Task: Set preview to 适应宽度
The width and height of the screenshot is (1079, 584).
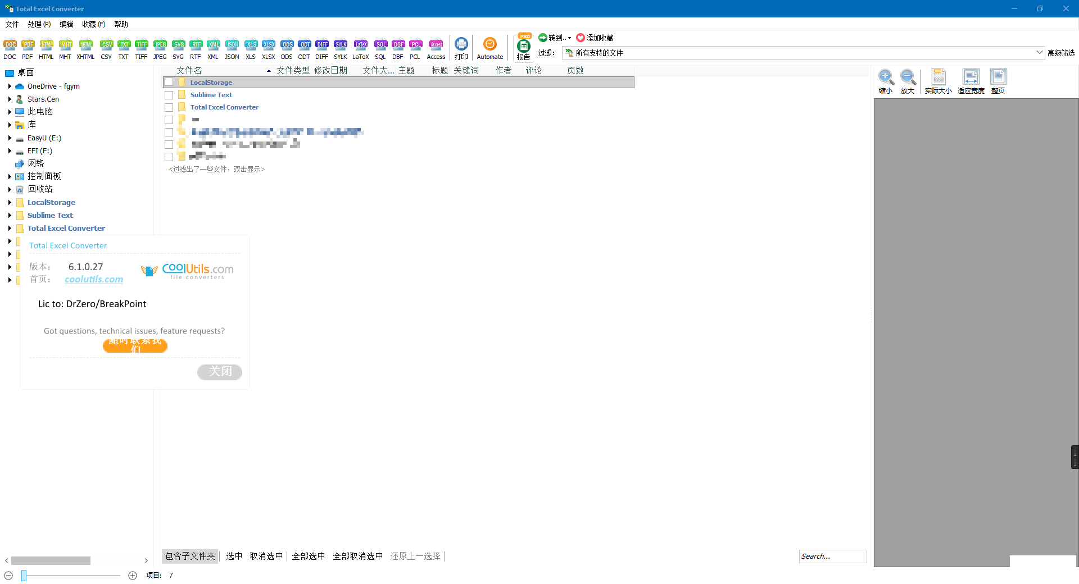Action: (971, 81)
